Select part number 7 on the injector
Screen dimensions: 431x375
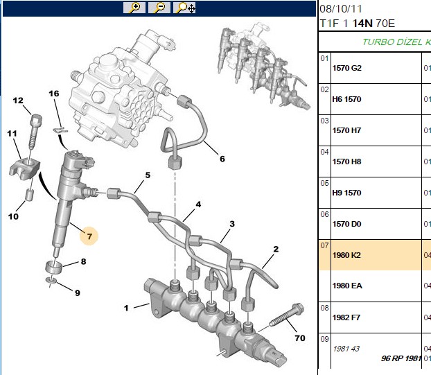coord(89,236)
